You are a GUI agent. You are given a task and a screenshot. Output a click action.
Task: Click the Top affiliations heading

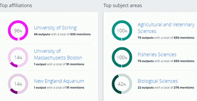[16, 6]
